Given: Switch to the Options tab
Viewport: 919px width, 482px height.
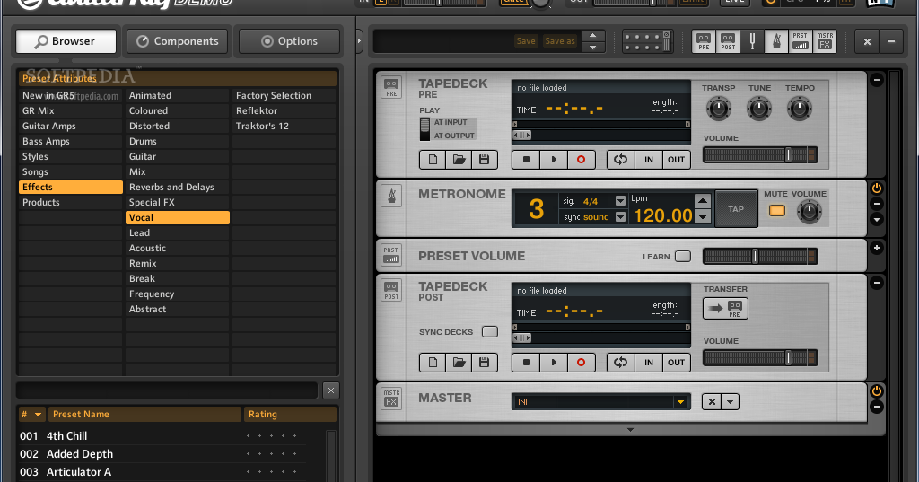Looking at the screenshot, I should click(290, 41).
